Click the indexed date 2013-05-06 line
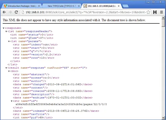 (56, 111)
